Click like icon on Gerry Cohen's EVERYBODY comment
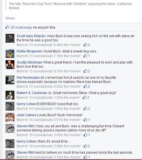Screen dimensions: 142x160 pyautogui.click(x=85, y=108)
